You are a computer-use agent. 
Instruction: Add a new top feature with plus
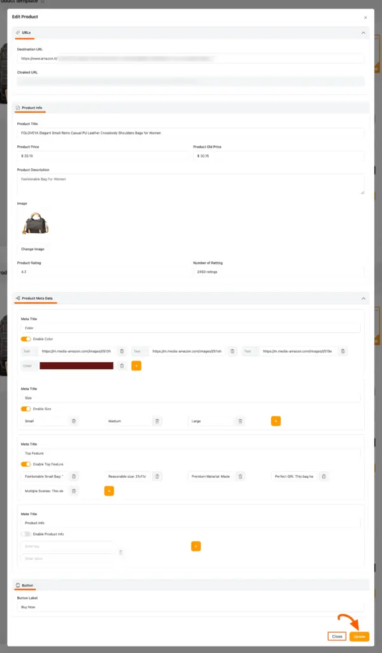coord(109,491)
